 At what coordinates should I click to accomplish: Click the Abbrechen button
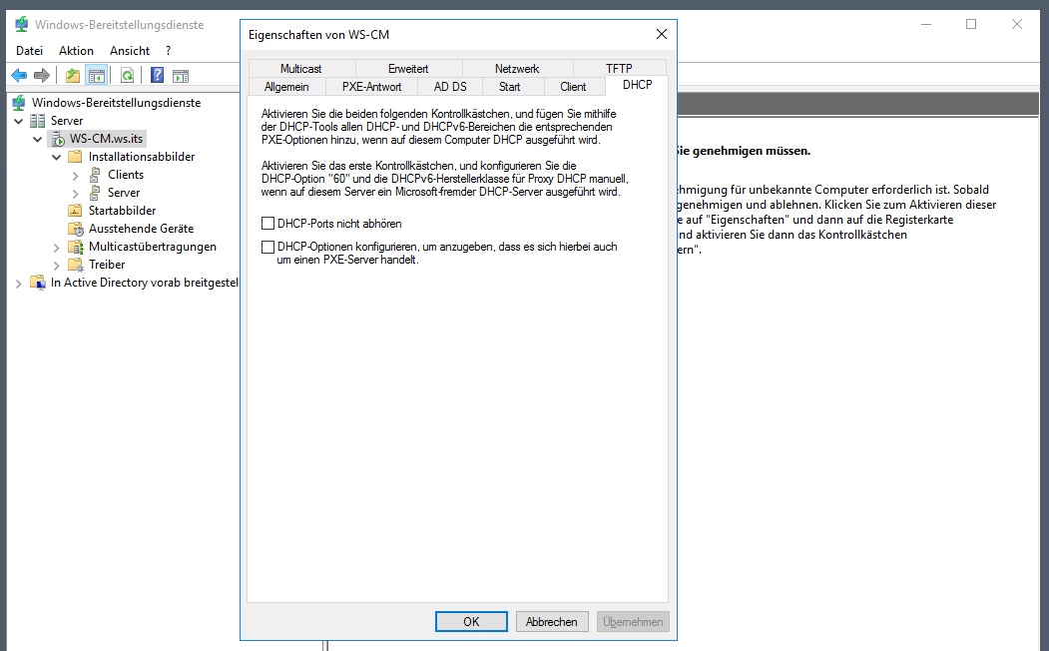551,622
